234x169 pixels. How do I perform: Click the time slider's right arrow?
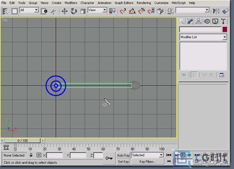pyautogui.click(x=42, y=140)
